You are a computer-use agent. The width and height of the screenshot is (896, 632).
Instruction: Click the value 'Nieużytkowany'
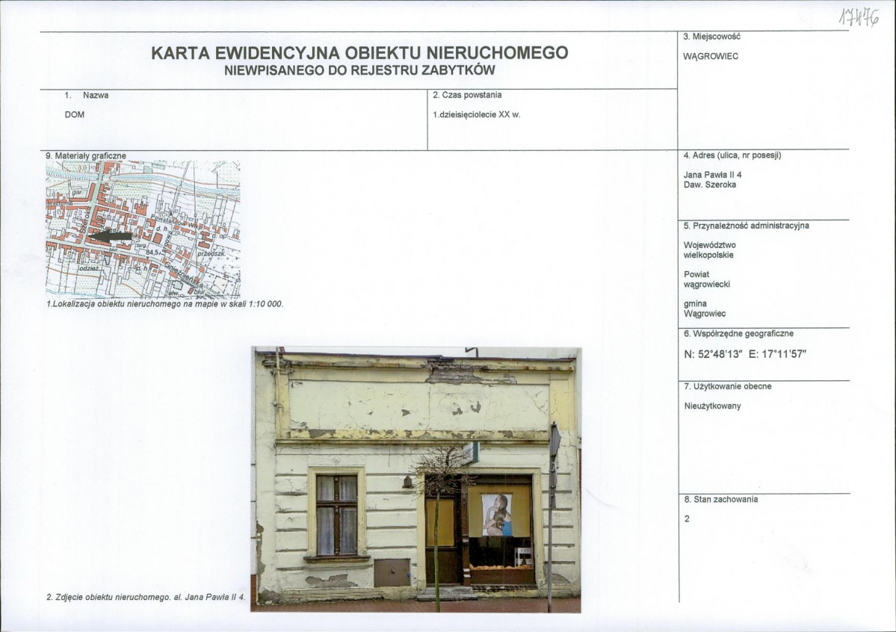pos(713,406)
